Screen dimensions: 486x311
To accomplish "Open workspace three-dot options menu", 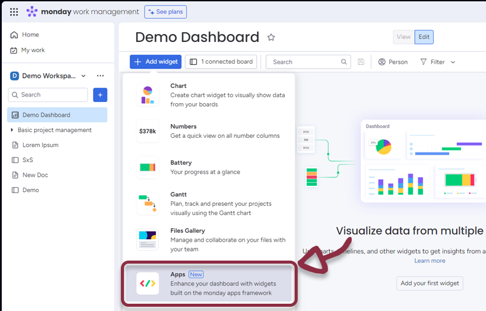I will (x=100, y=76).
